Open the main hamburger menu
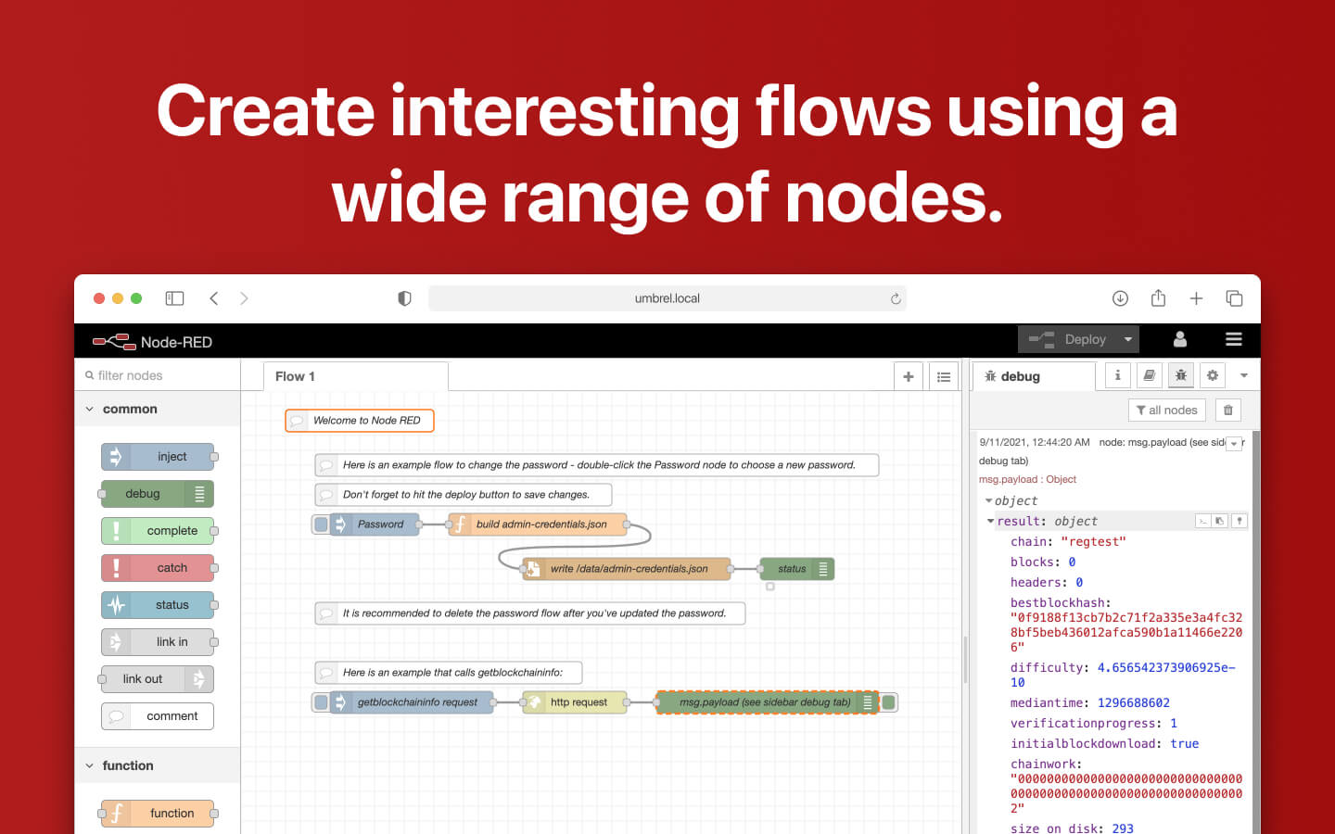The image size is (1335, 834). point(1233,339)
